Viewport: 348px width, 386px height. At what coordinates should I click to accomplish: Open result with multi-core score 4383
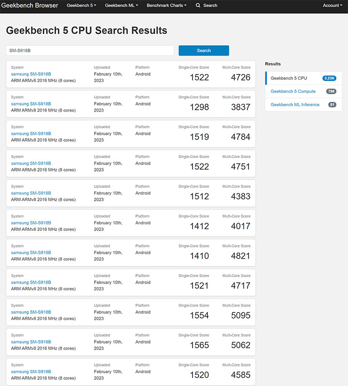click(x=30, y=193)
